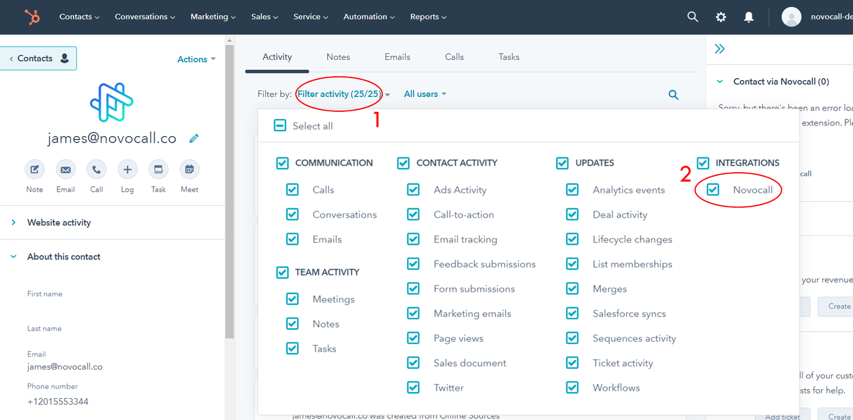The image size is (853, 420).
Task: Open the top bar search icon
Action: coord(692,17)
